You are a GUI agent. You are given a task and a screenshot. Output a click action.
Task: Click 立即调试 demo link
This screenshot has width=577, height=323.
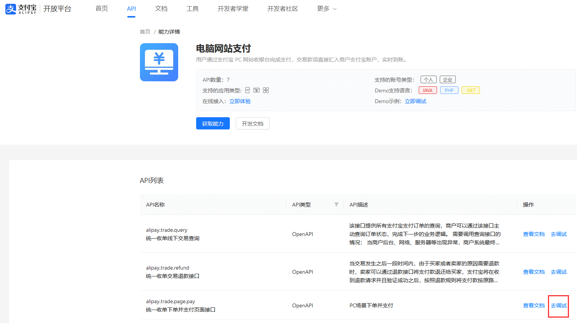pos(416,101)
